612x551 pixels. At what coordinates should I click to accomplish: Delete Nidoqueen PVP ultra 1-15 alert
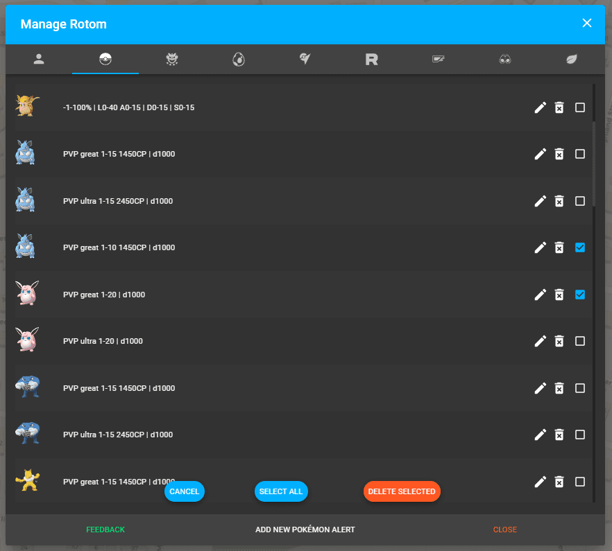(x=559, y=201)
